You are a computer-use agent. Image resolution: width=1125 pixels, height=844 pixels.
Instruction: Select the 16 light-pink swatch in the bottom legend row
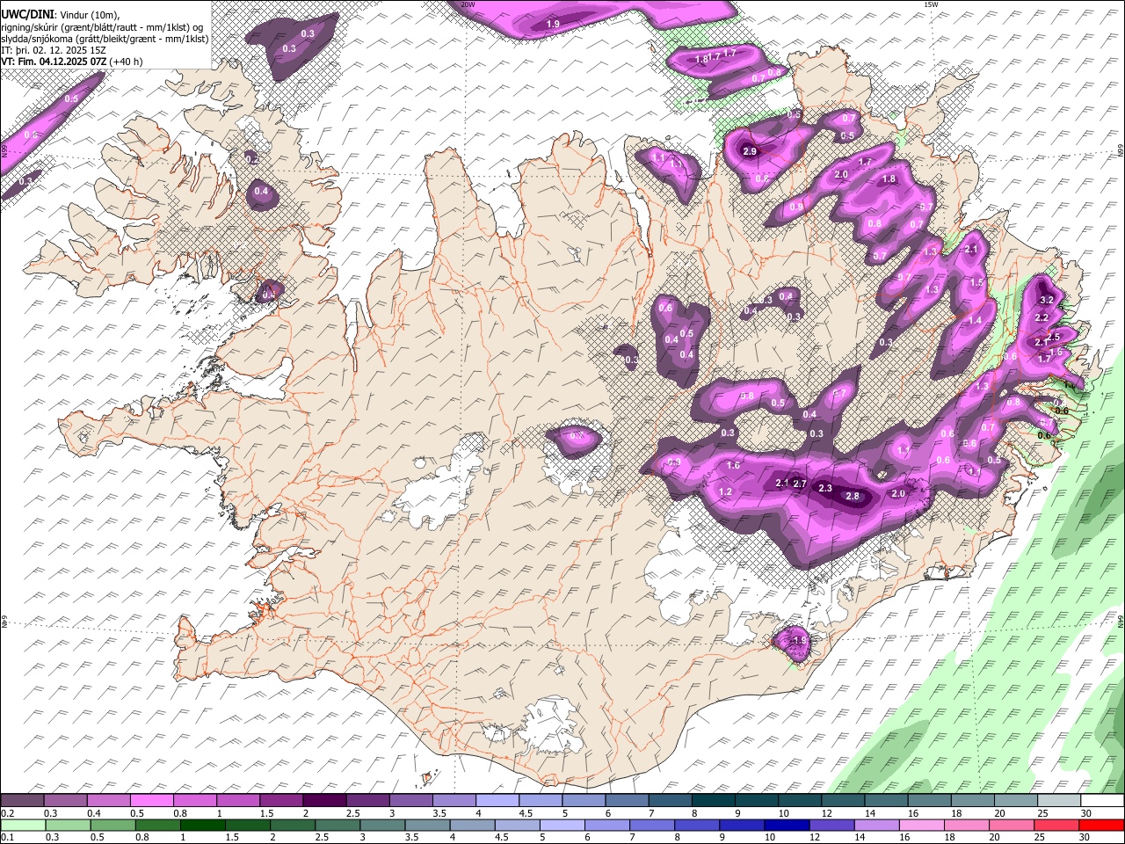(x=922, y=825)
